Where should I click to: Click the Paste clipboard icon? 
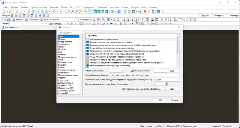[46, 11]
